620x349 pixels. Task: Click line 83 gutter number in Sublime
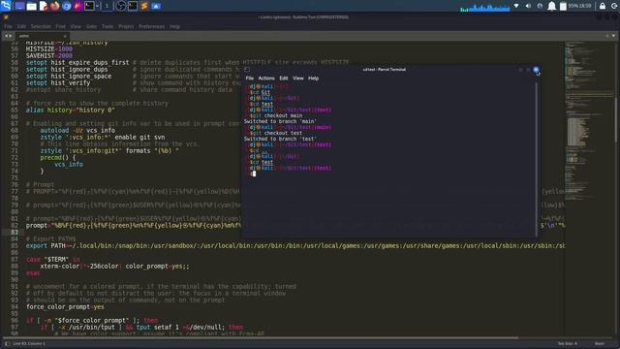[x=15, y=232]
